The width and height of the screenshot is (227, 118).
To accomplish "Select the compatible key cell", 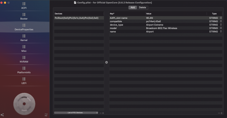I will (x=127, y=21).
